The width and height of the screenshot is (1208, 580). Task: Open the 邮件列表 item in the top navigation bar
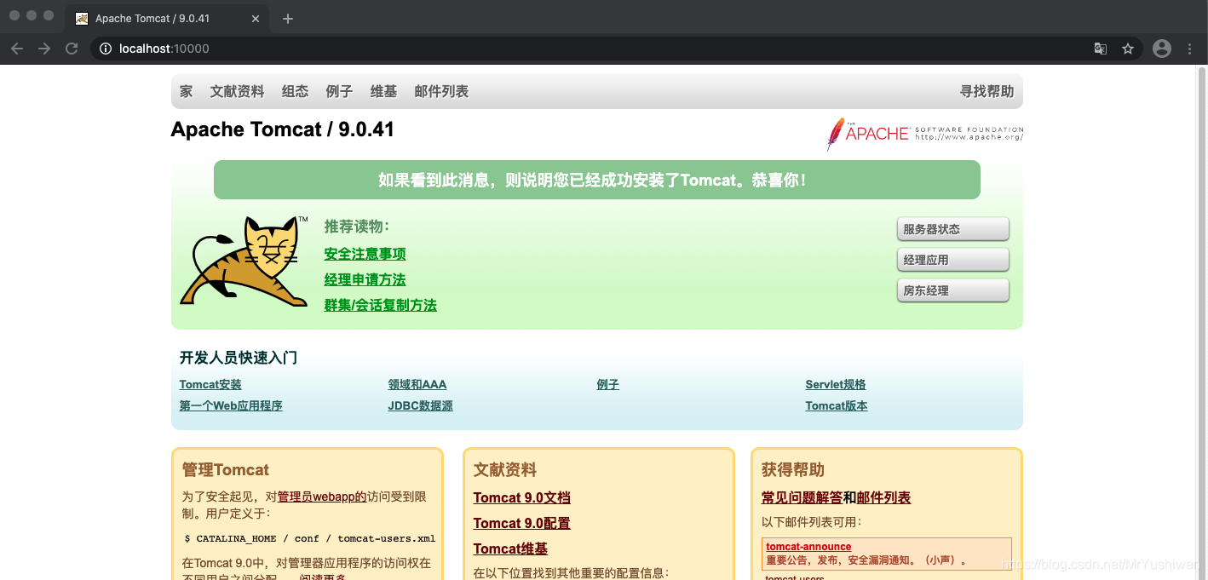[x=441, y=91]
